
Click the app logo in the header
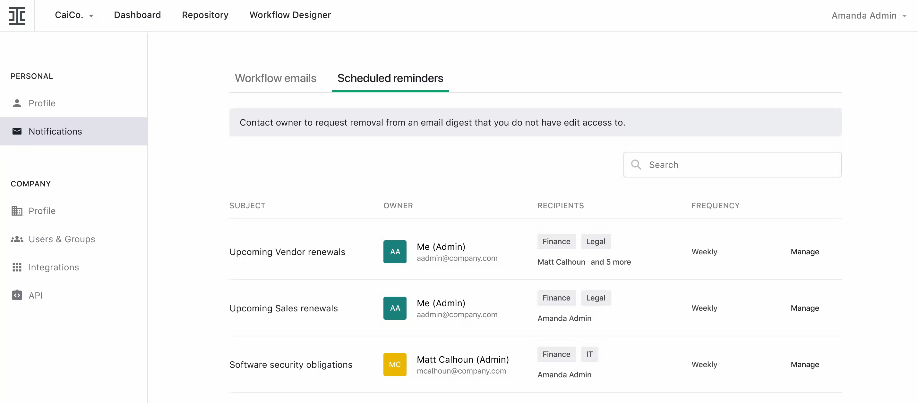pos(17,16)
